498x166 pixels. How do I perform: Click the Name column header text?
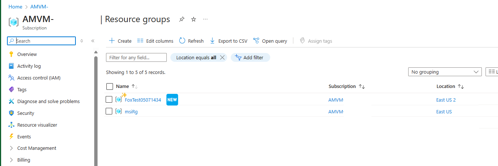tap(122, 86)
